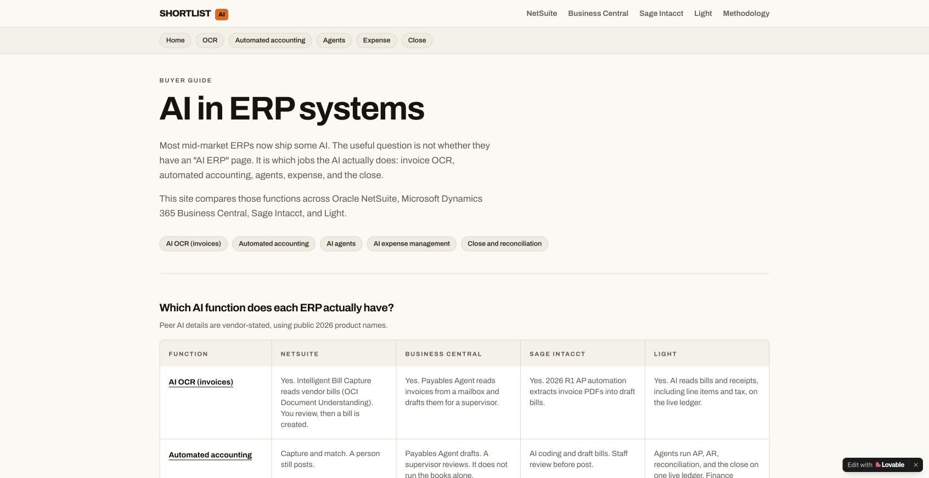
Task: Dismiss the Lovable badge with X
Action: 915,465
